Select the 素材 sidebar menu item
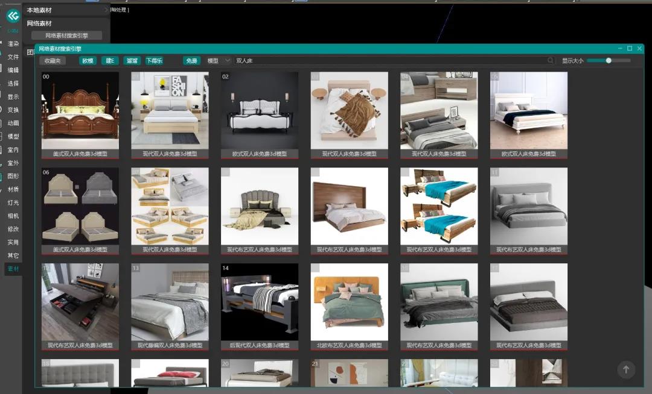 point(13,269)
